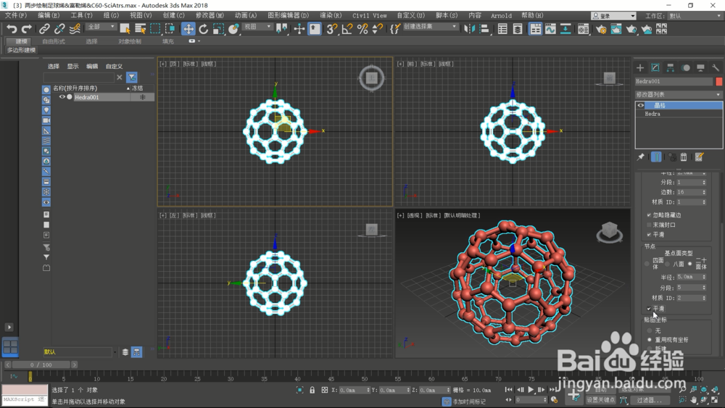Activate Select and Move tool
725x408 pixels.
click(188, 29)
